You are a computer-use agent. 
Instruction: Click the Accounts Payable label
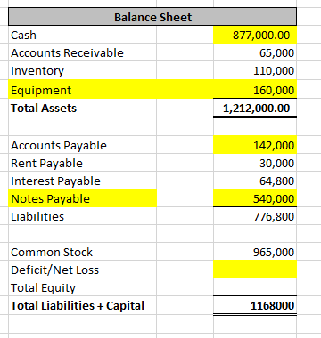tap(59, 145)
